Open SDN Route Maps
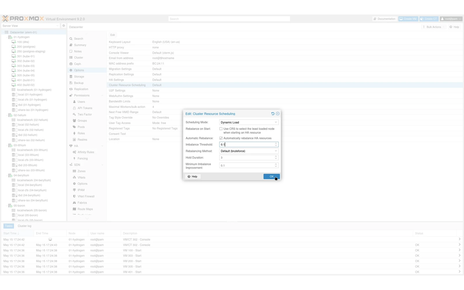This screenshot has width=464, height=290. click(x=85, y=209)
